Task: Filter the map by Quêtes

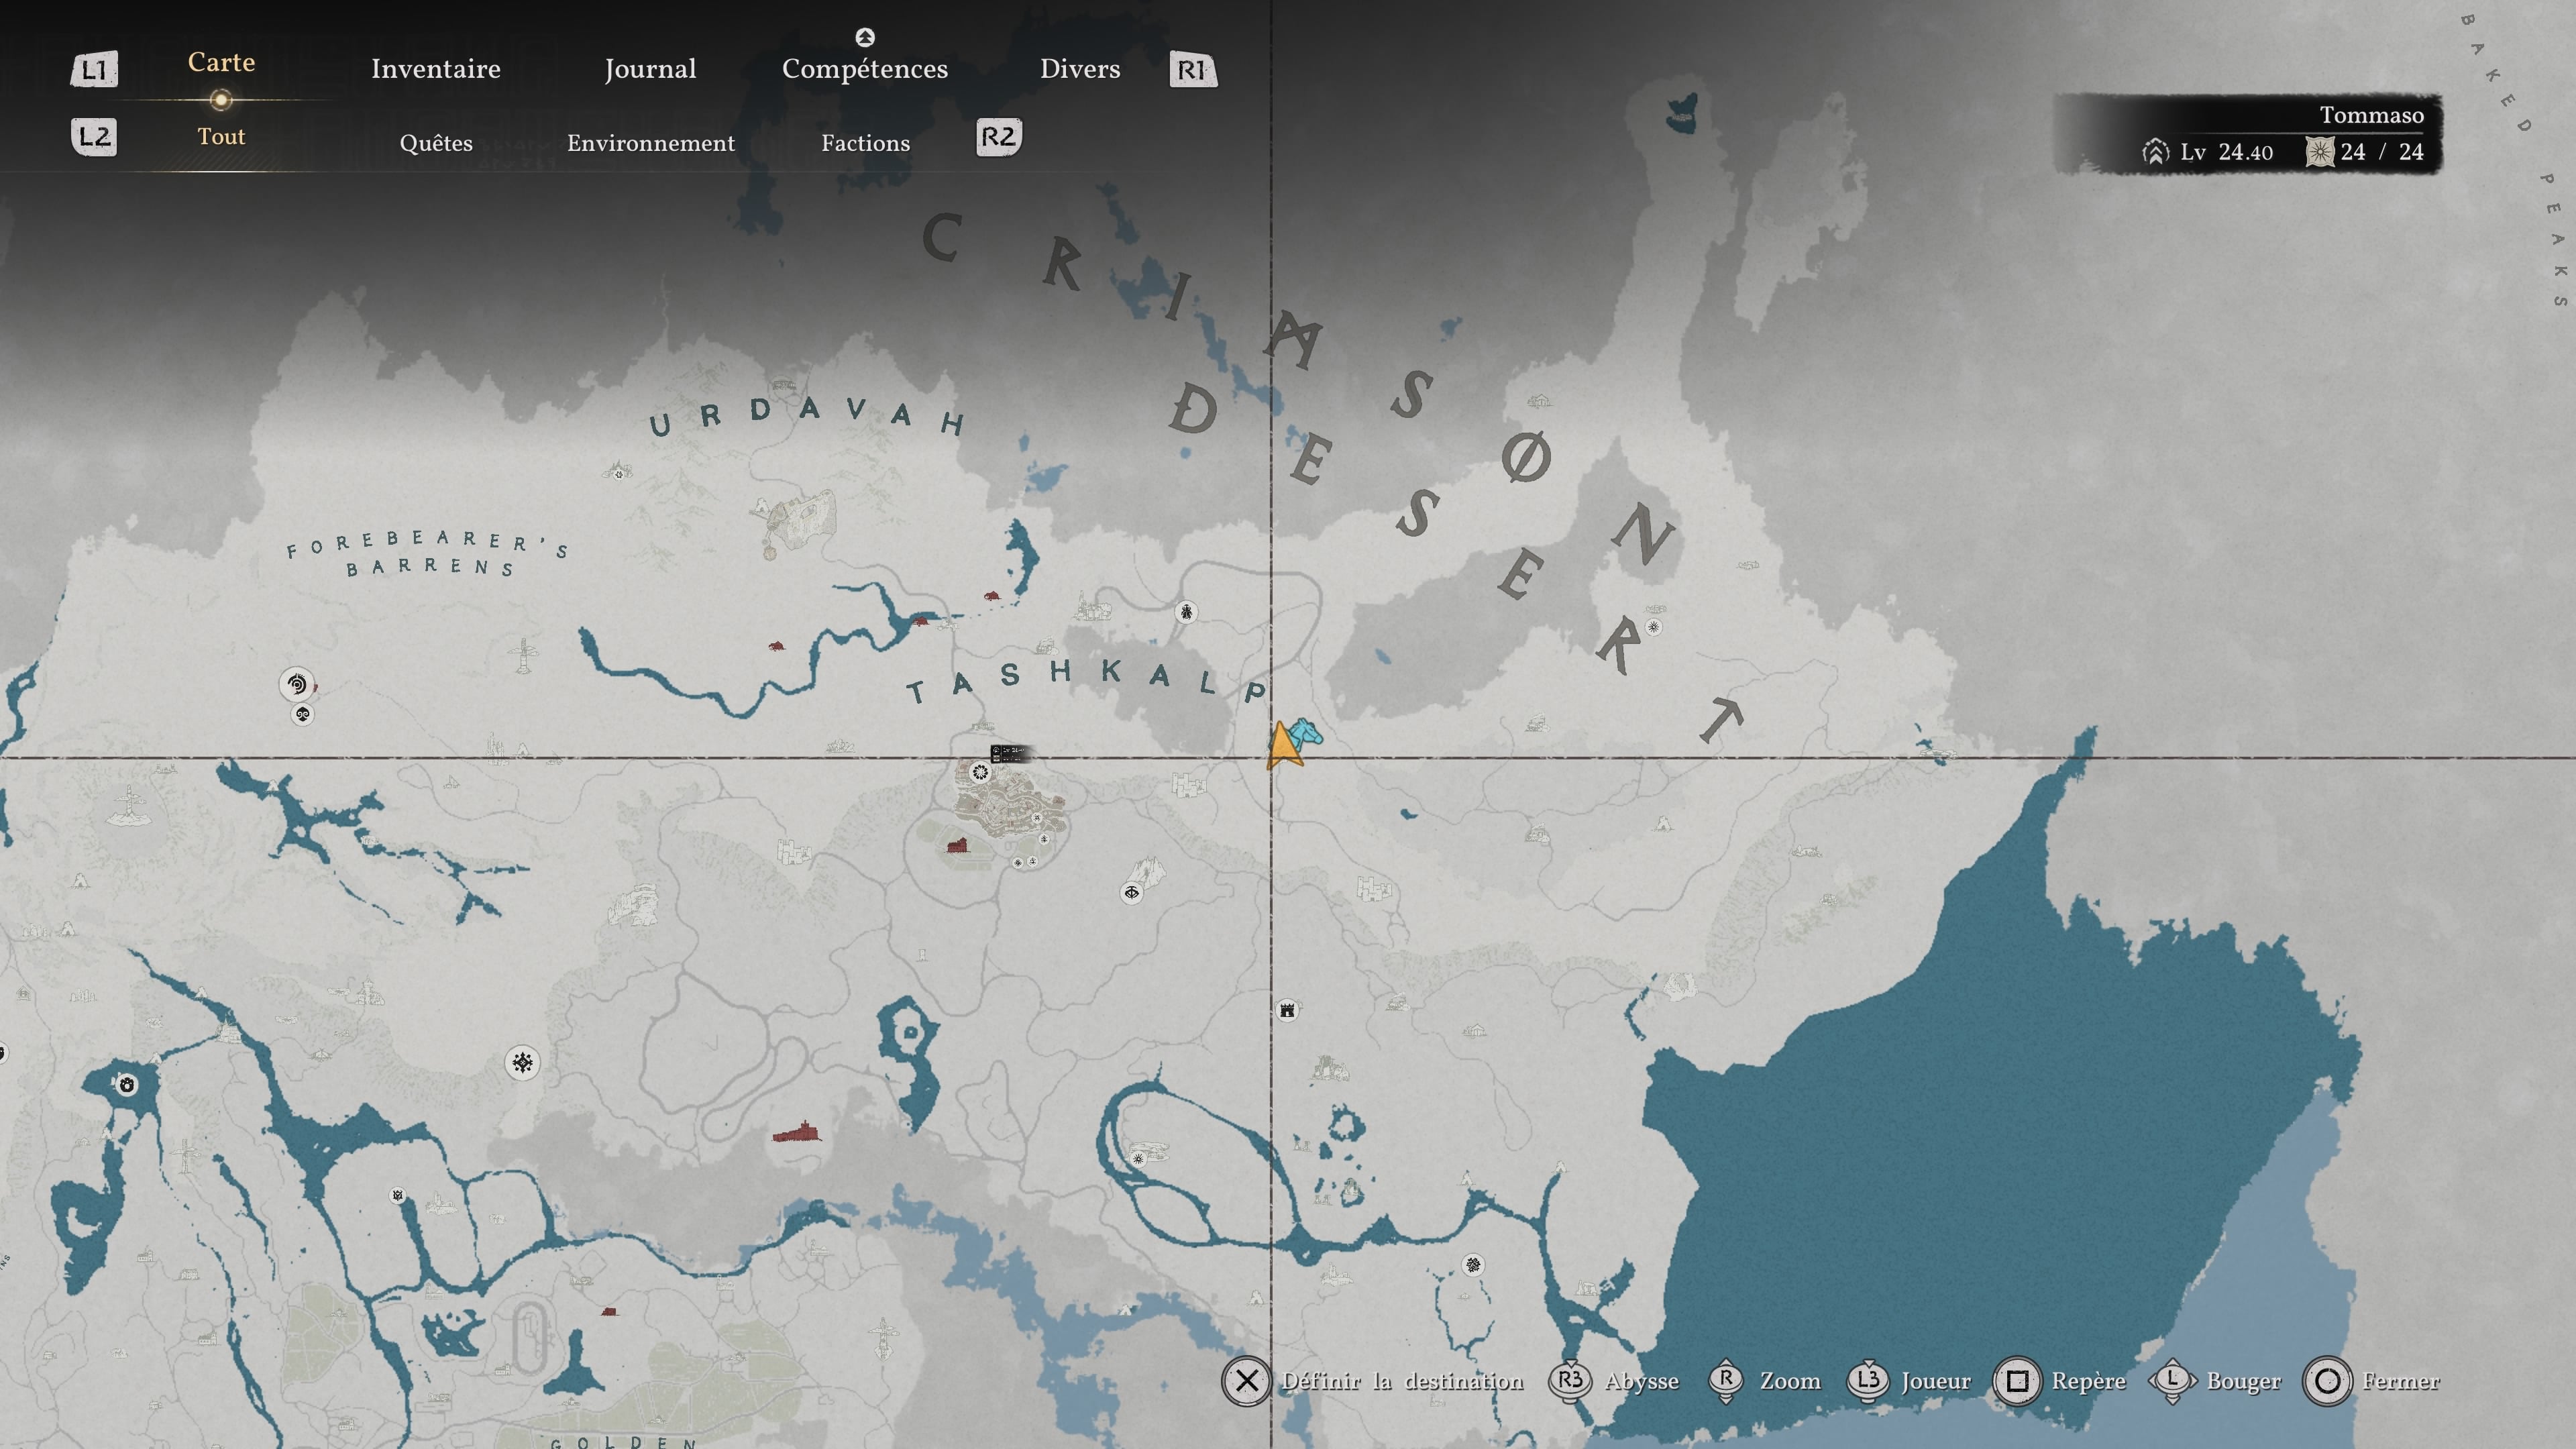Action: (436, 143)
